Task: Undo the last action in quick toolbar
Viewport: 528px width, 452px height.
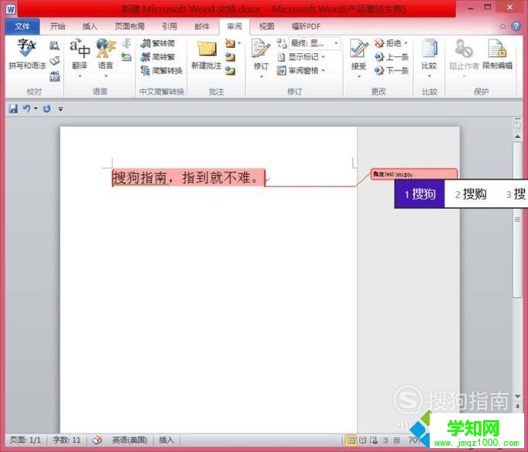Action: point(26,108)
